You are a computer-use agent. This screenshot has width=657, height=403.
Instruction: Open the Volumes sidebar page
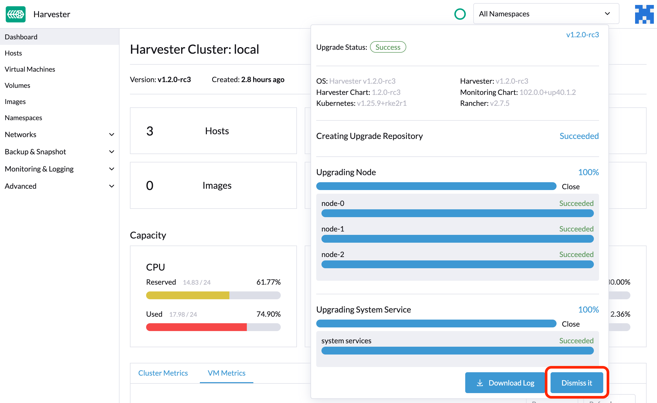pos(17,86)
